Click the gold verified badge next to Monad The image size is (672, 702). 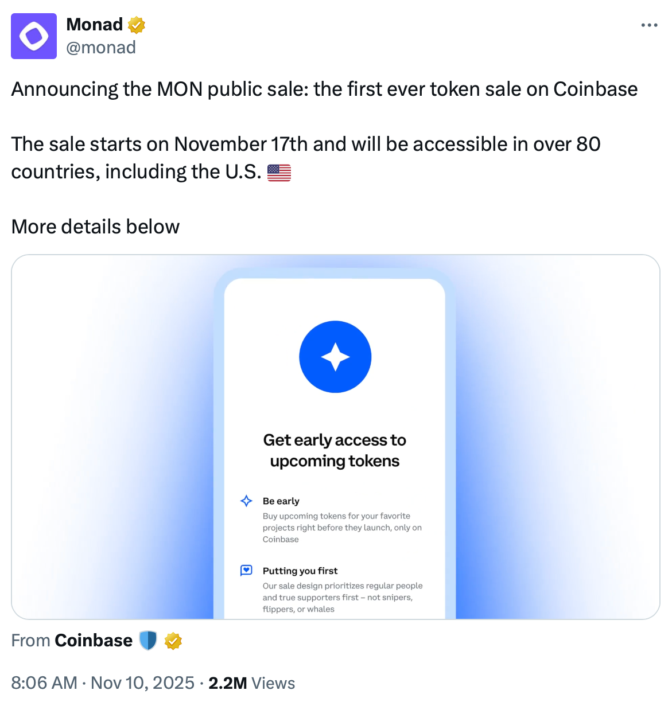tap(135, 25)
